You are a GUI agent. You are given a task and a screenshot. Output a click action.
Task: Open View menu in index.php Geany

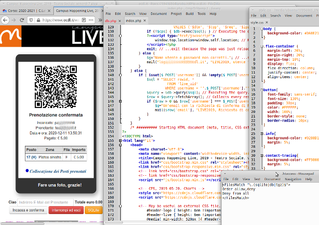143,14
